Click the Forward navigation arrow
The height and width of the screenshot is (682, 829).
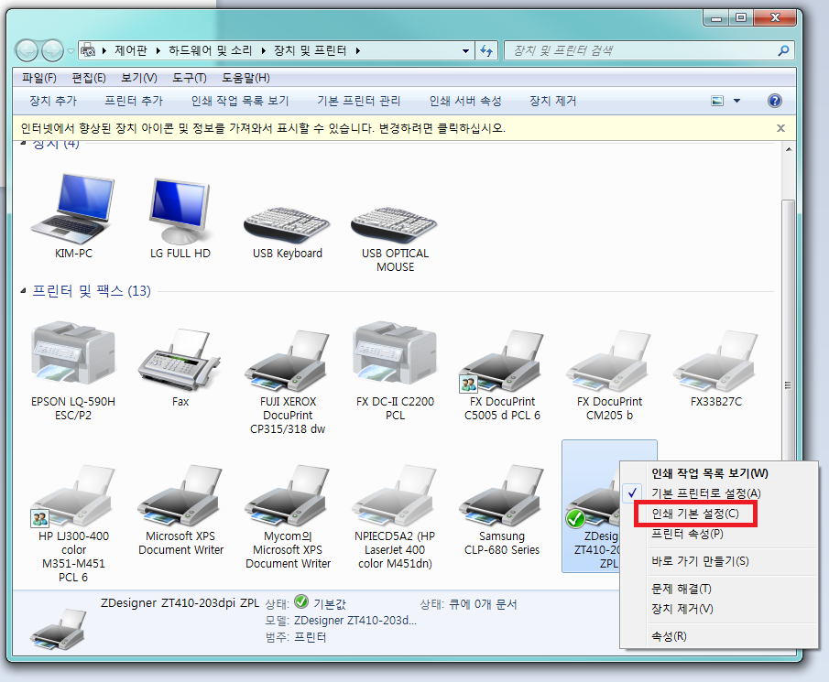[x=52, y=50]
